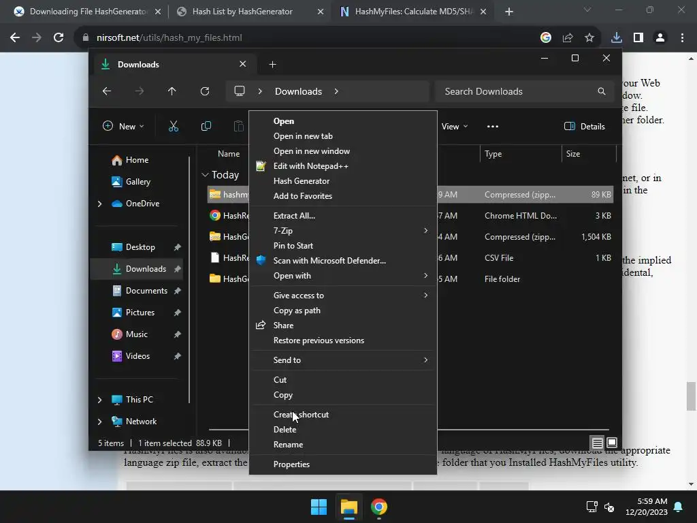Screen dimensions: 697x523
Task: Add a new Explorer tab
Action: coord(272,65)
